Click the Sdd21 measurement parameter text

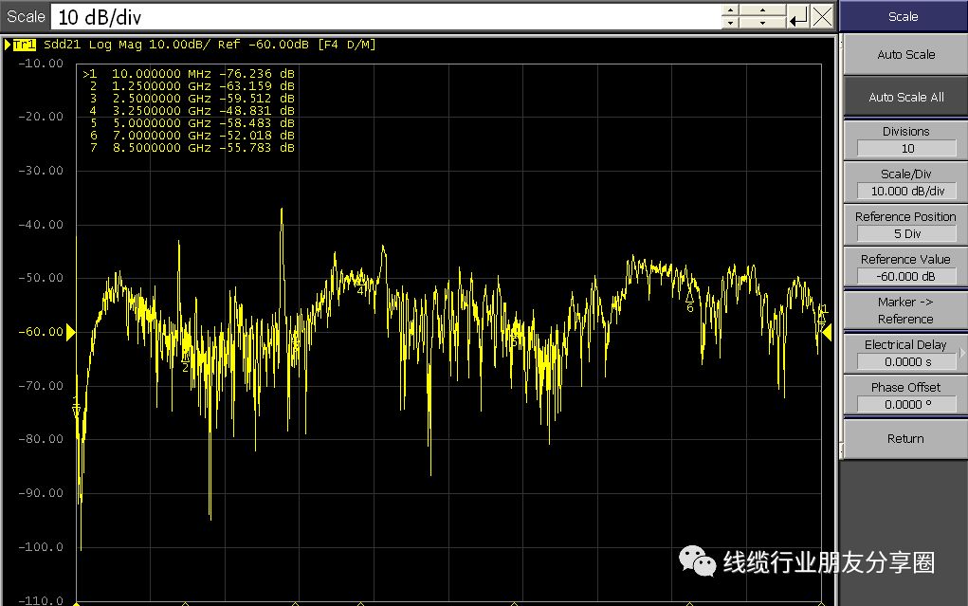coord(62,45)
